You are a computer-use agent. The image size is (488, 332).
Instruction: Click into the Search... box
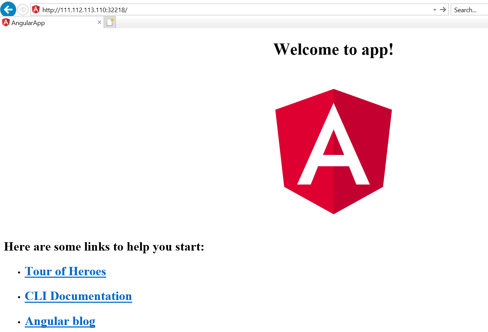click(x=470, y=10)
